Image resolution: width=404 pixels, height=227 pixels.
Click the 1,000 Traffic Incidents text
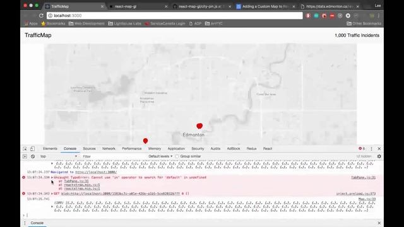(357, 35)
